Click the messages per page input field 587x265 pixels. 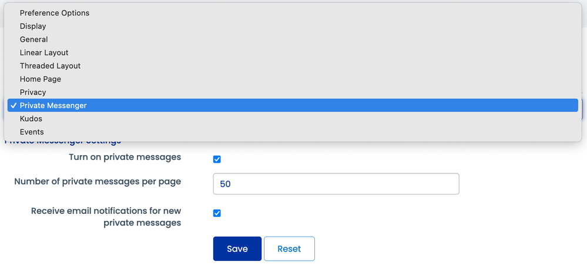[x=336, y=184]
